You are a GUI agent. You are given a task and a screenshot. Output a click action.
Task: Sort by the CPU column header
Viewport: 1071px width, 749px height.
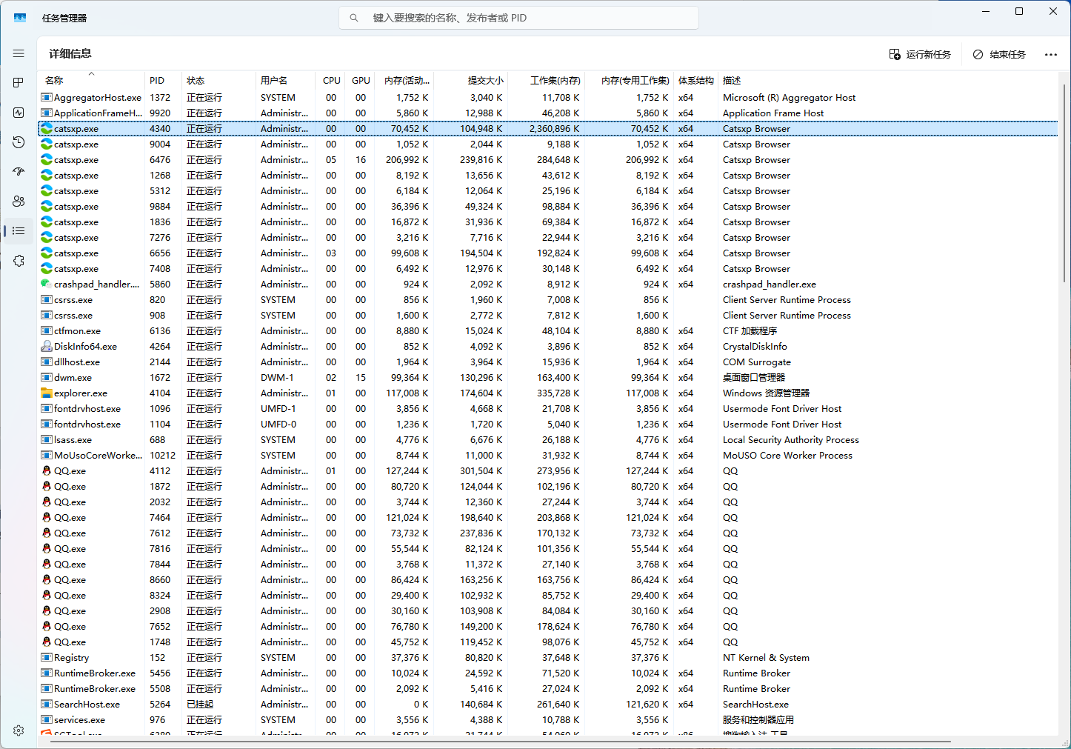click(332, 80)
